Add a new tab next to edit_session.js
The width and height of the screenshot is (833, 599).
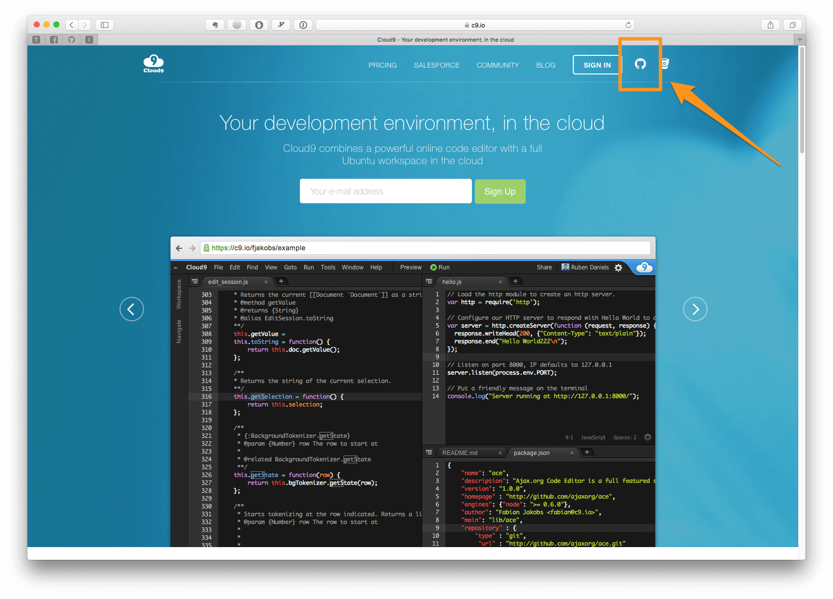[281, 281]
